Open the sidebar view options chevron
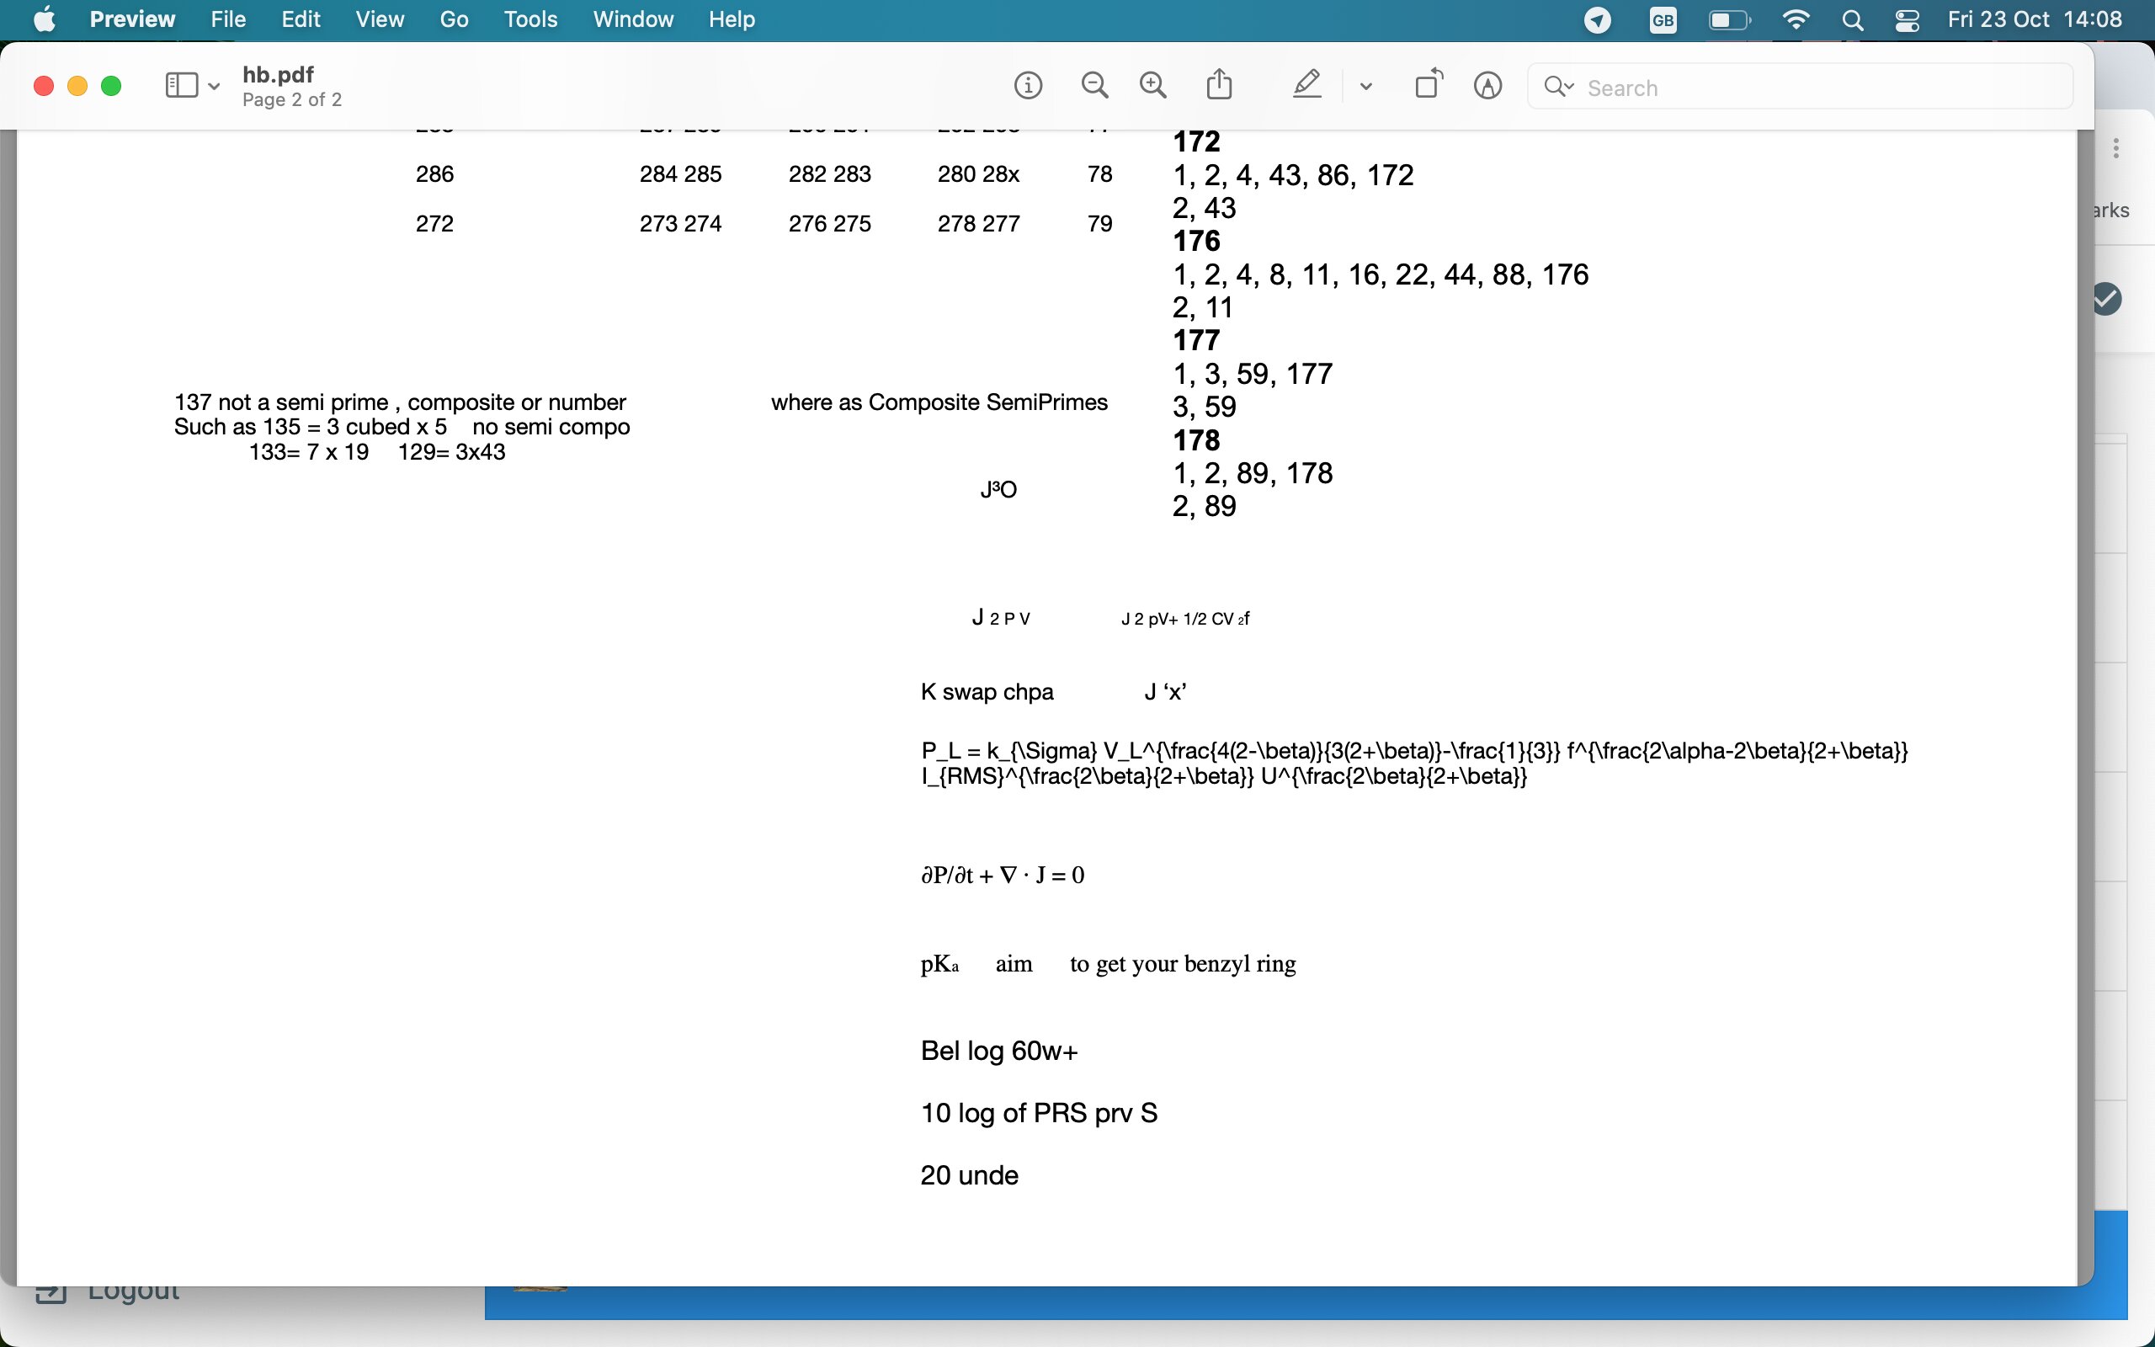Screen dimensions: 2155x1347 tap(214, 88)
